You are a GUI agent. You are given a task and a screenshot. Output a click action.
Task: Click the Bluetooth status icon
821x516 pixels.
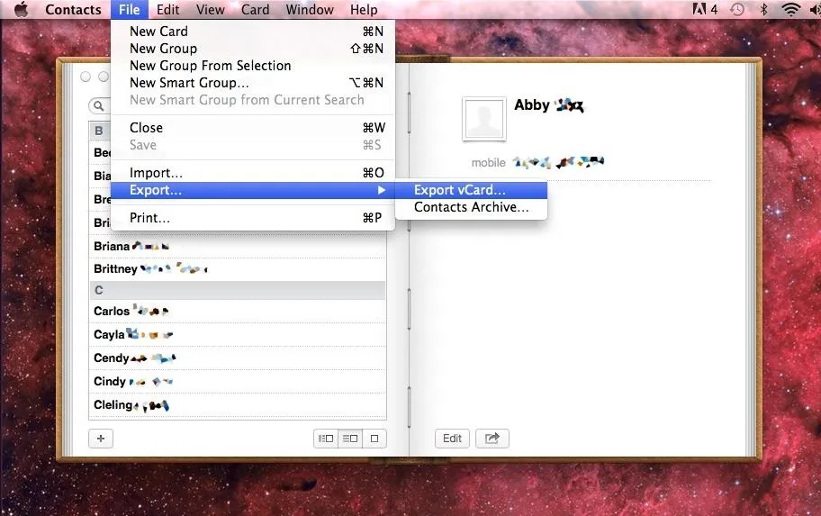[x=764, y=9]
